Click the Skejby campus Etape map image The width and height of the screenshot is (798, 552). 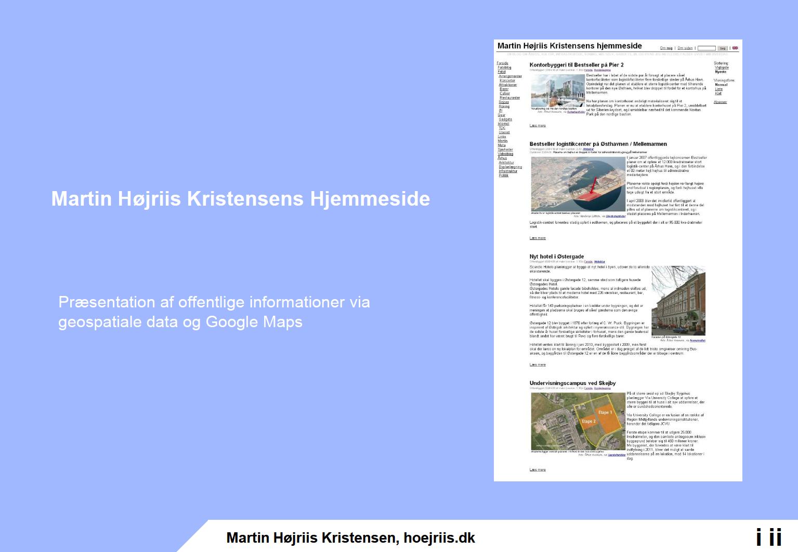[578, 421]
